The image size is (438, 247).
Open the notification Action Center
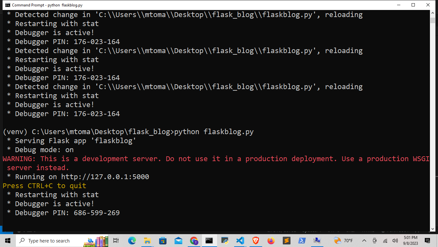click(x=427, y=241)
